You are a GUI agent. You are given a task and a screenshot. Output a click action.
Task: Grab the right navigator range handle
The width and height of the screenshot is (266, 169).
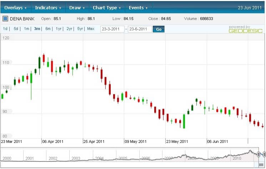click(x=264, y=154)
